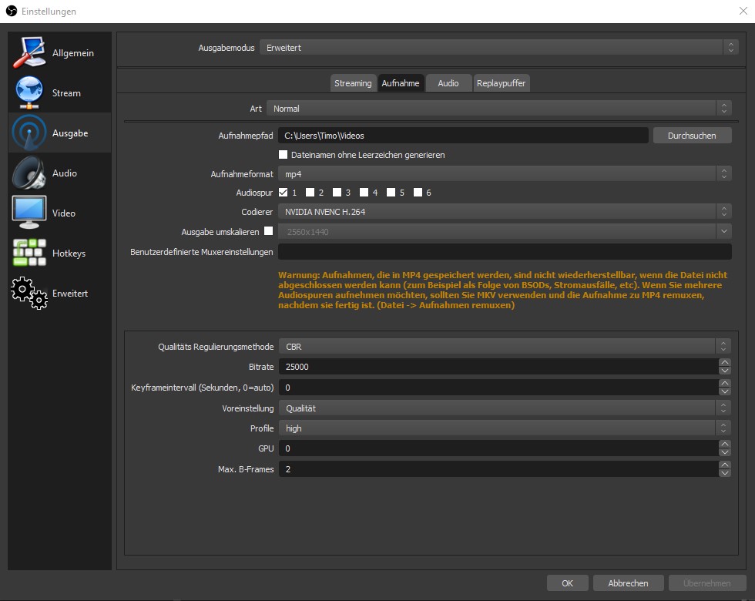This screenshot has height=601, width=755.
Task: Enable Audiospur 4
Action: pyautogui.click(x=364, y=192)
